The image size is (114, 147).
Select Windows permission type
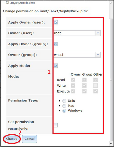pyautogui.click(x=64, y=111)
